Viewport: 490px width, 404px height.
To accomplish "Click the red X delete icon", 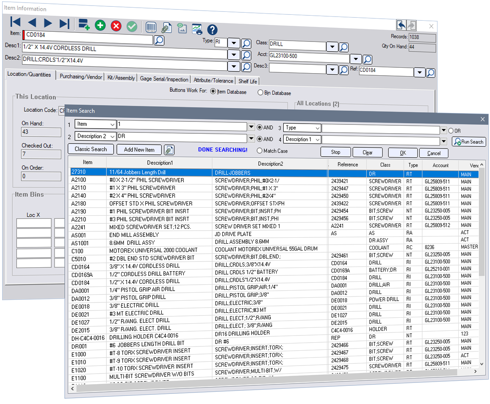I will coord(116,26).
